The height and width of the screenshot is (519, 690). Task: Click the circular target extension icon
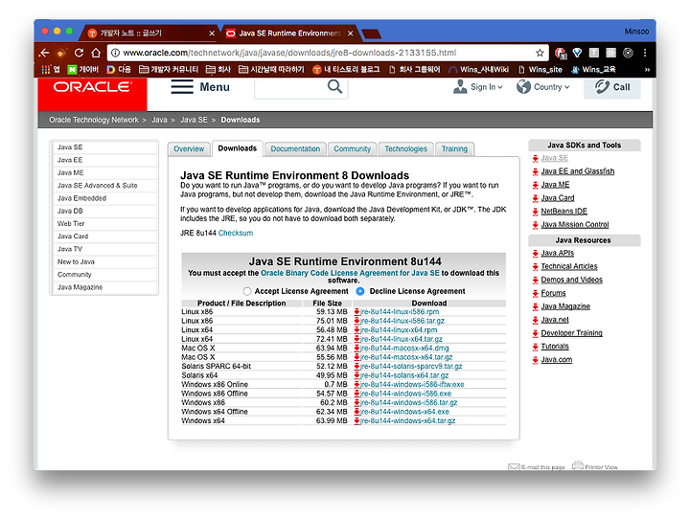pos(628,54)
